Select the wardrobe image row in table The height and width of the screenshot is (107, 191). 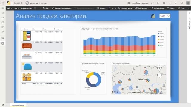27,36
